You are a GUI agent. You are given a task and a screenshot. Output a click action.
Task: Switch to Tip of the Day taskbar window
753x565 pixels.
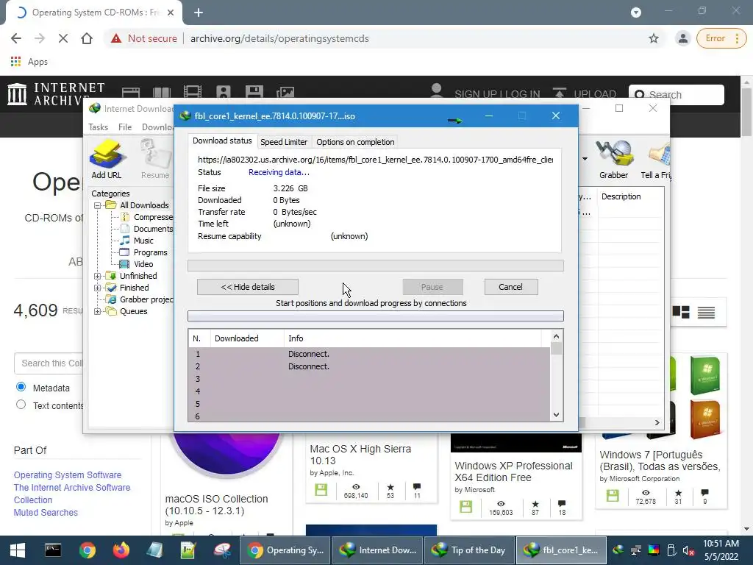[x=469, y=550]
